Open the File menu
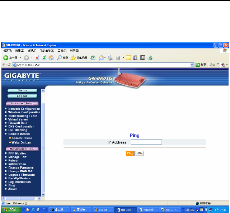Viewport: 230px width, 213px height. click(x=8, y=51)
